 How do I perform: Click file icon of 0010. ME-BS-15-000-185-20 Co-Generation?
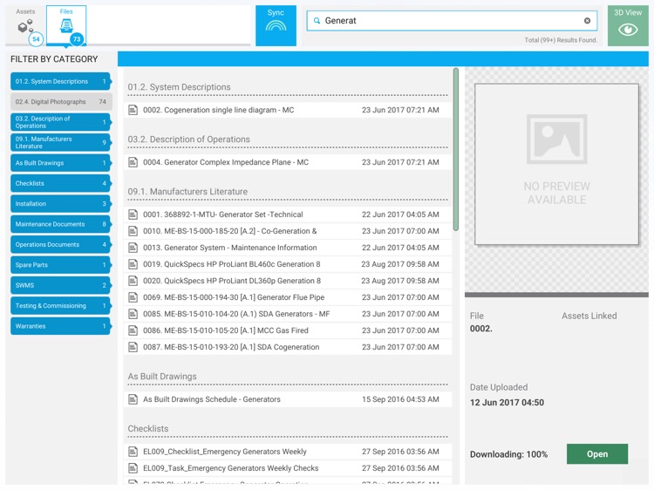[x=133, y=231]
